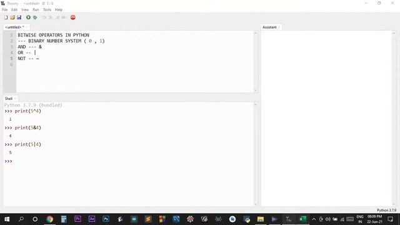400x225 pixels.
Task: Click the shell output value 1
Action: 10,119
